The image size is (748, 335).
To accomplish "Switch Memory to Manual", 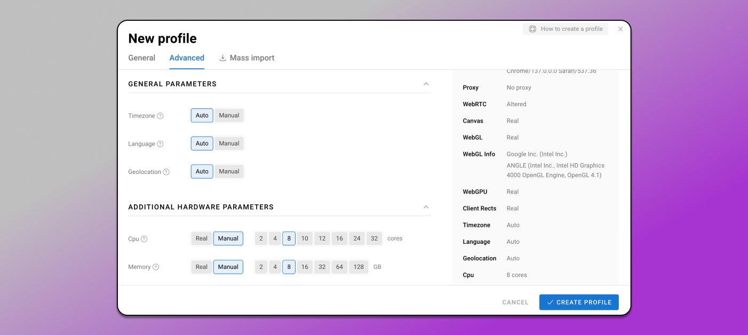I will [x=228, y=267].
